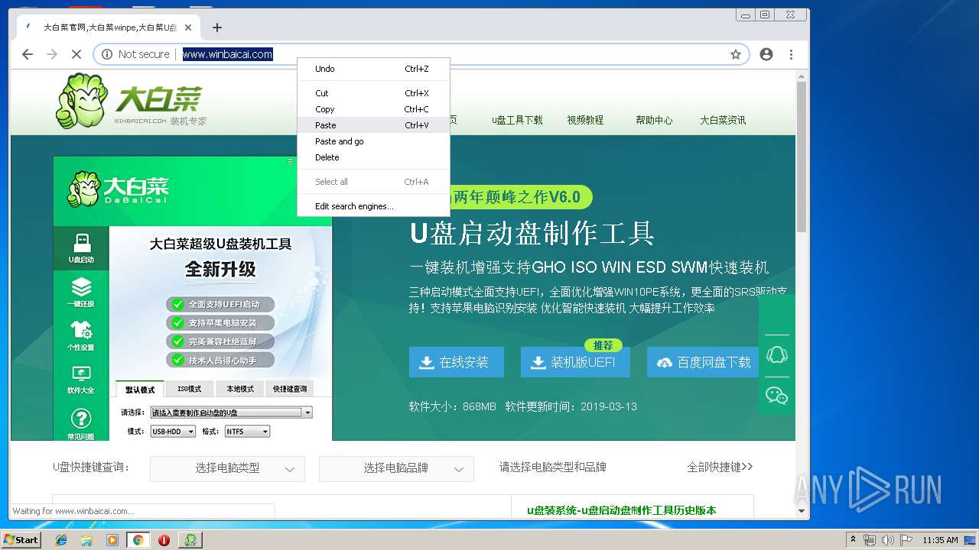Viewport: 979px width, 550px height.
Task: Choose Undo in the context menu
Action: pos(373,69)
